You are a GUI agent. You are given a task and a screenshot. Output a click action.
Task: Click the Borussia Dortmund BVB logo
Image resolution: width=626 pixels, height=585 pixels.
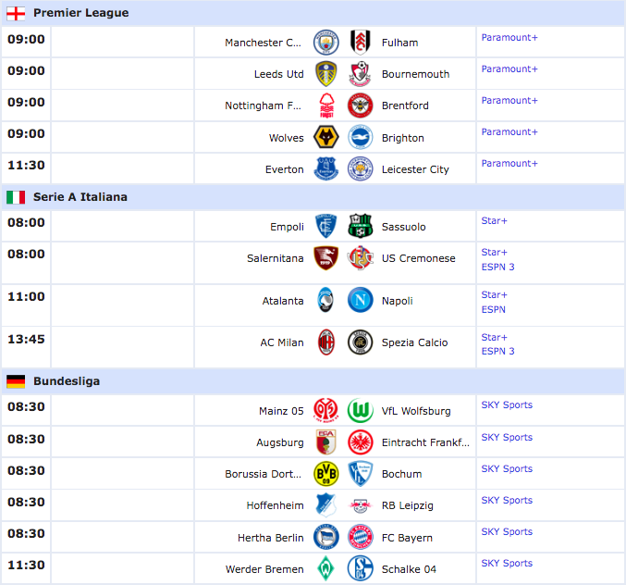(325, 474)
